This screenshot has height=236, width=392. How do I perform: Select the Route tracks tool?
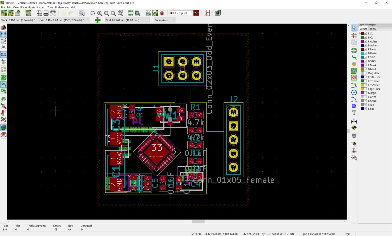pyautogui.click(x=354, y=57)
